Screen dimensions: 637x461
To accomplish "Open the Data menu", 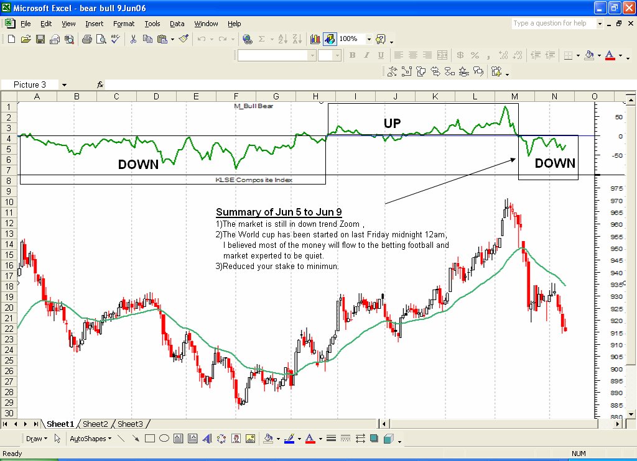I will pyautogui.click(x=177, y=24).
